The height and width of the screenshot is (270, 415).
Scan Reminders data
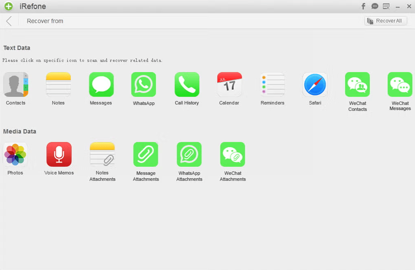point(272,84)
